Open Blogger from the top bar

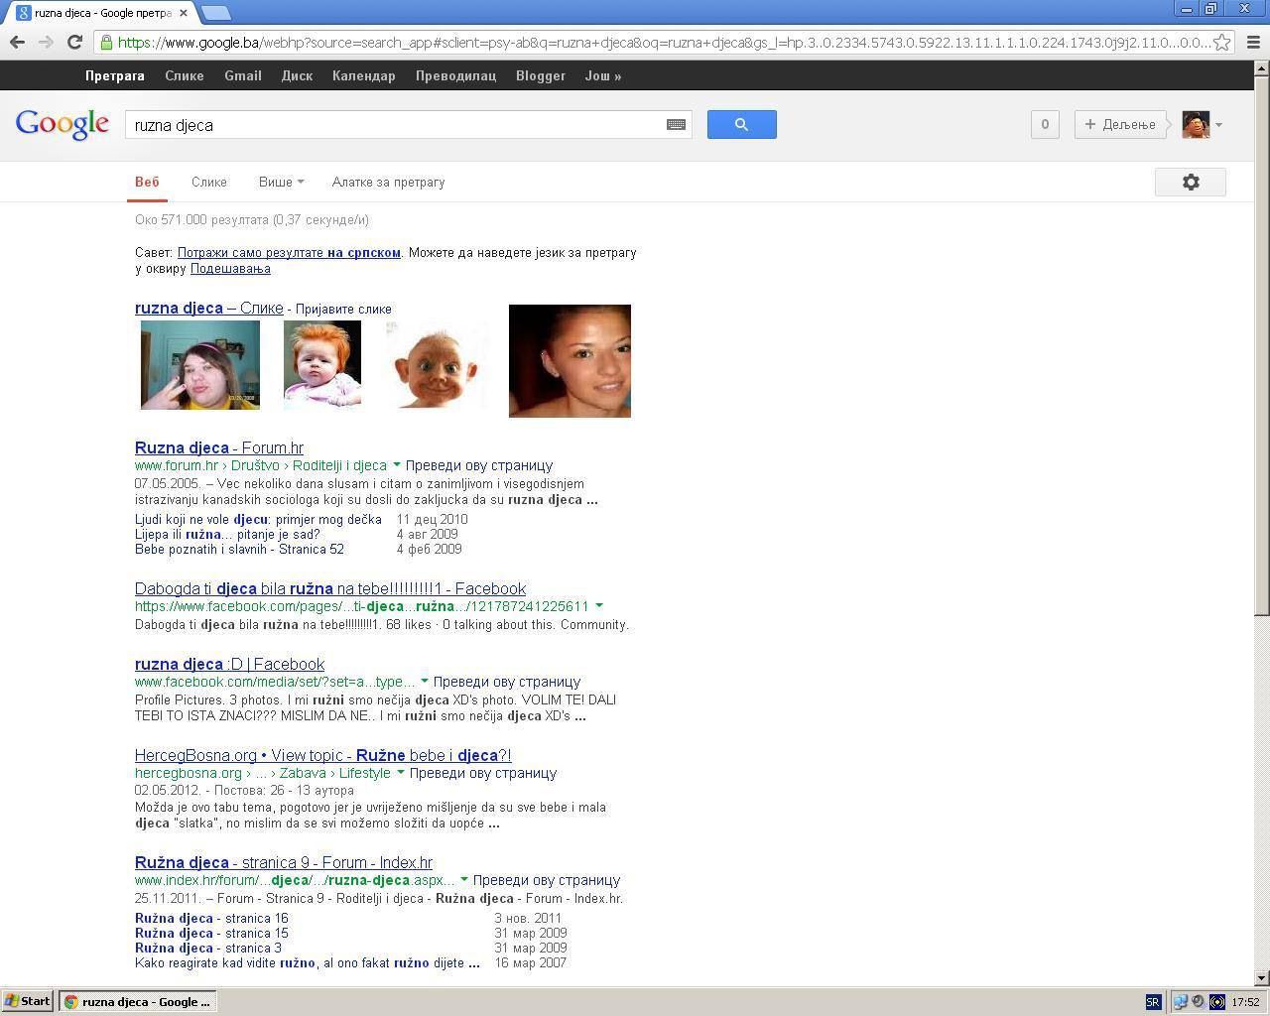pyautogui.click(x=541, y=75)
